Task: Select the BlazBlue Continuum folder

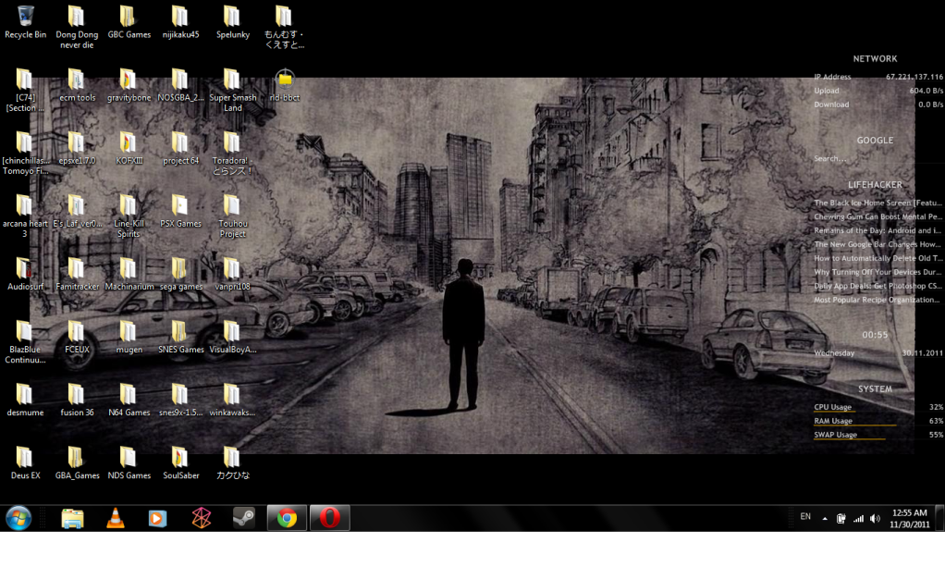Action: pyautogui.click(x=25, y=342)
